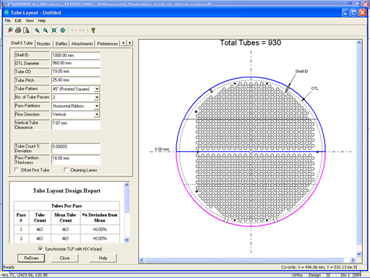Click the center point marker of the tube layout
Screen dimensions: 370x278
pyautogui.click(x=251, y=152)
